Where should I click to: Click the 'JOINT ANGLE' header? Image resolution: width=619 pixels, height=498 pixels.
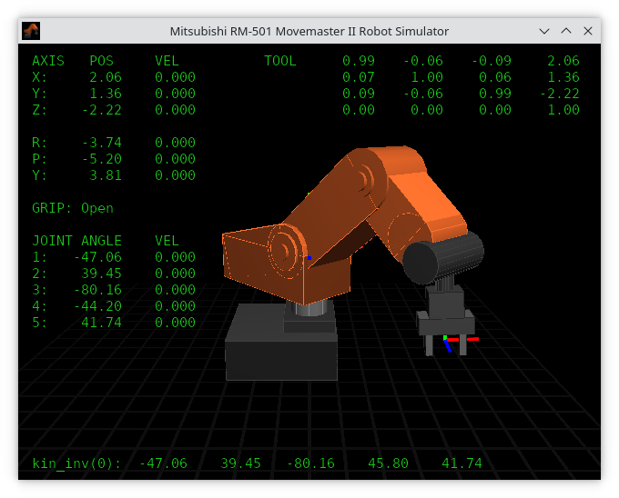pos(76,241)
